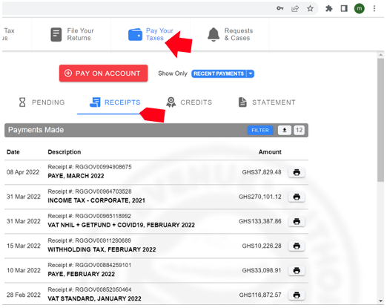Viewport: 387px width, 308px height.
Task: Select receipt number RGGOV00965118992
Action: (103, 216)
